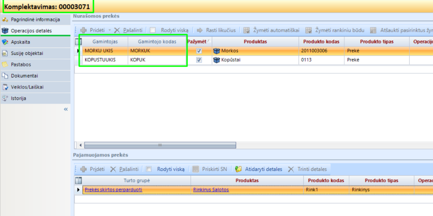Open the dropdown arrow next to Pridėti
The height and width of the screenshot is (216, 433).
click(109, 30)
